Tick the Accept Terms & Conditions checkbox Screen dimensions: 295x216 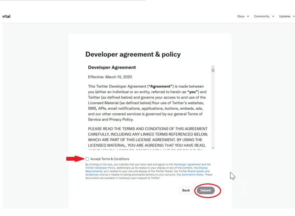pyautogui.click(x=87, y=159)
